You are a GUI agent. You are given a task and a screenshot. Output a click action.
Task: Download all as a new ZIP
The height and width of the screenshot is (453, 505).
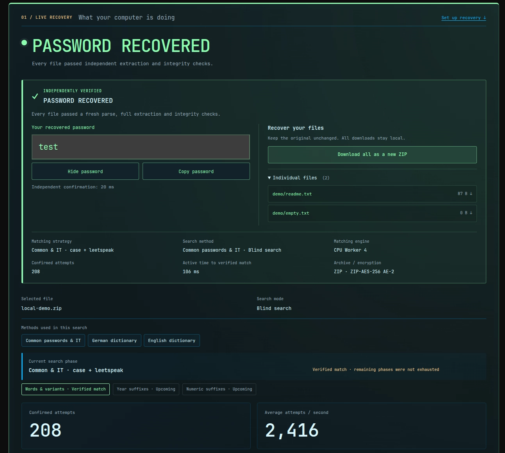point(372,155)
